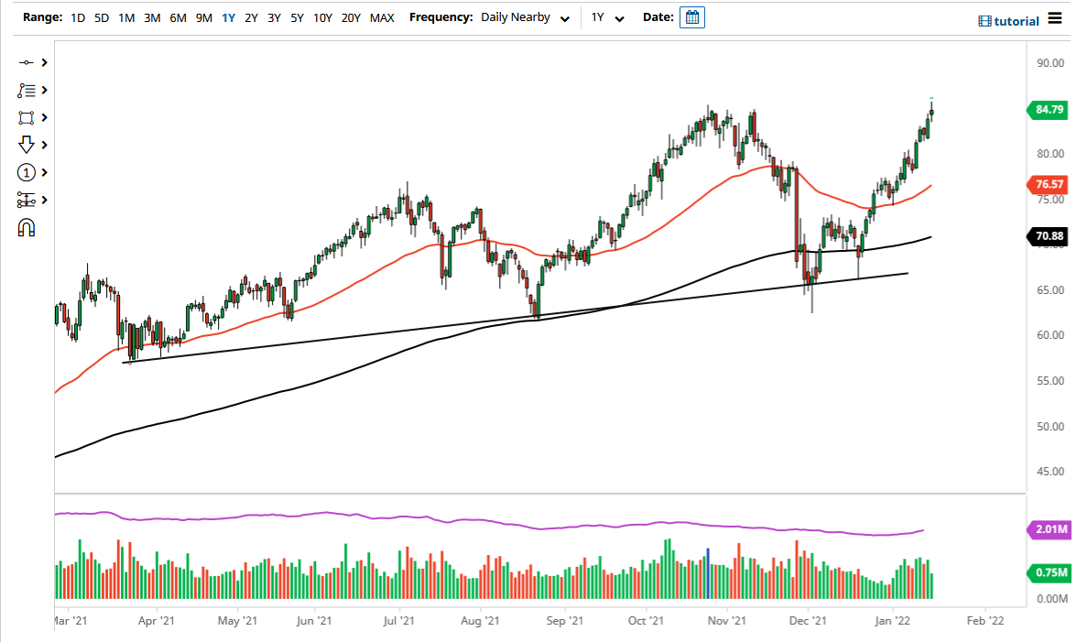The width and height of the screenshot is (1077, 642).
Task: Select the 1D range button
Action: [78, 16]
